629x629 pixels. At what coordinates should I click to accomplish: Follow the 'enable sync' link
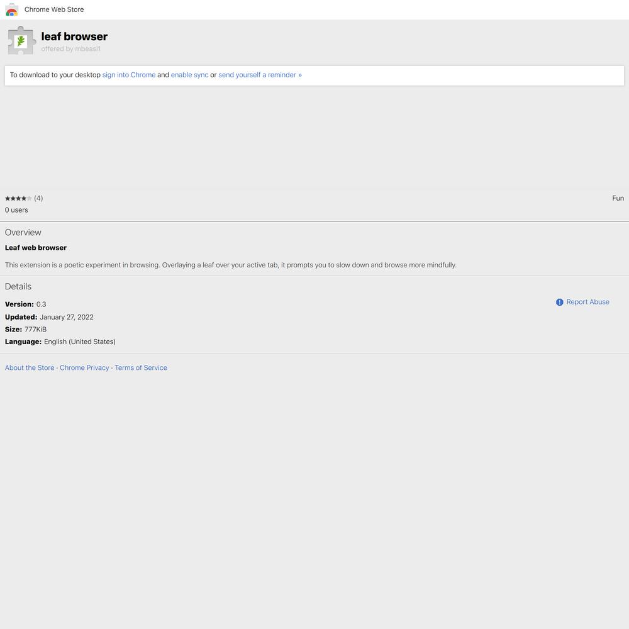click(190, 75)
